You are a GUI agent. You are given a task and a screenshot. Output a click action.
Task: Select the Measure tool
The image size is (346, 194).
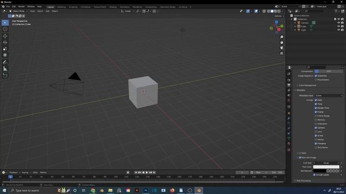click(5, 69)
